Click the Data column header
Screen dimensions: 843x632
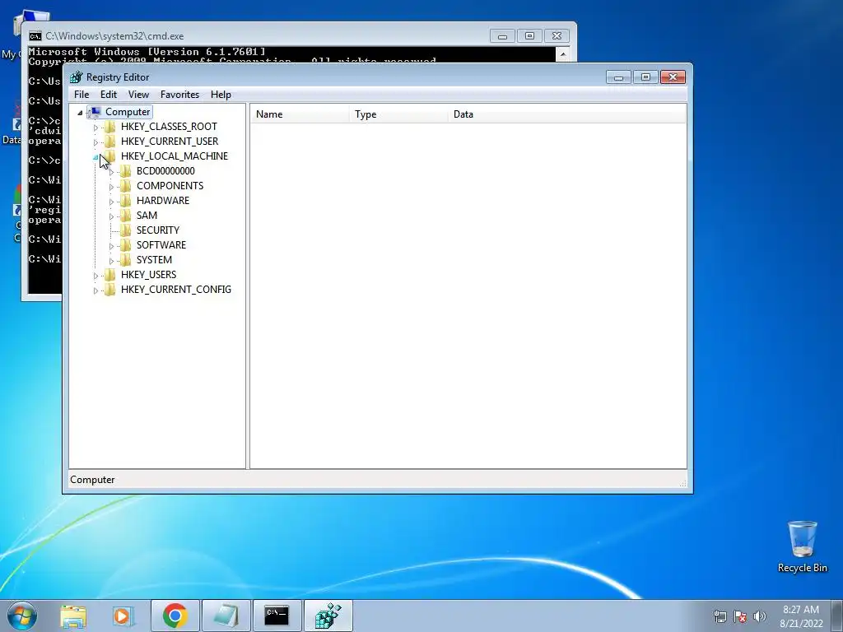[566, 114]
